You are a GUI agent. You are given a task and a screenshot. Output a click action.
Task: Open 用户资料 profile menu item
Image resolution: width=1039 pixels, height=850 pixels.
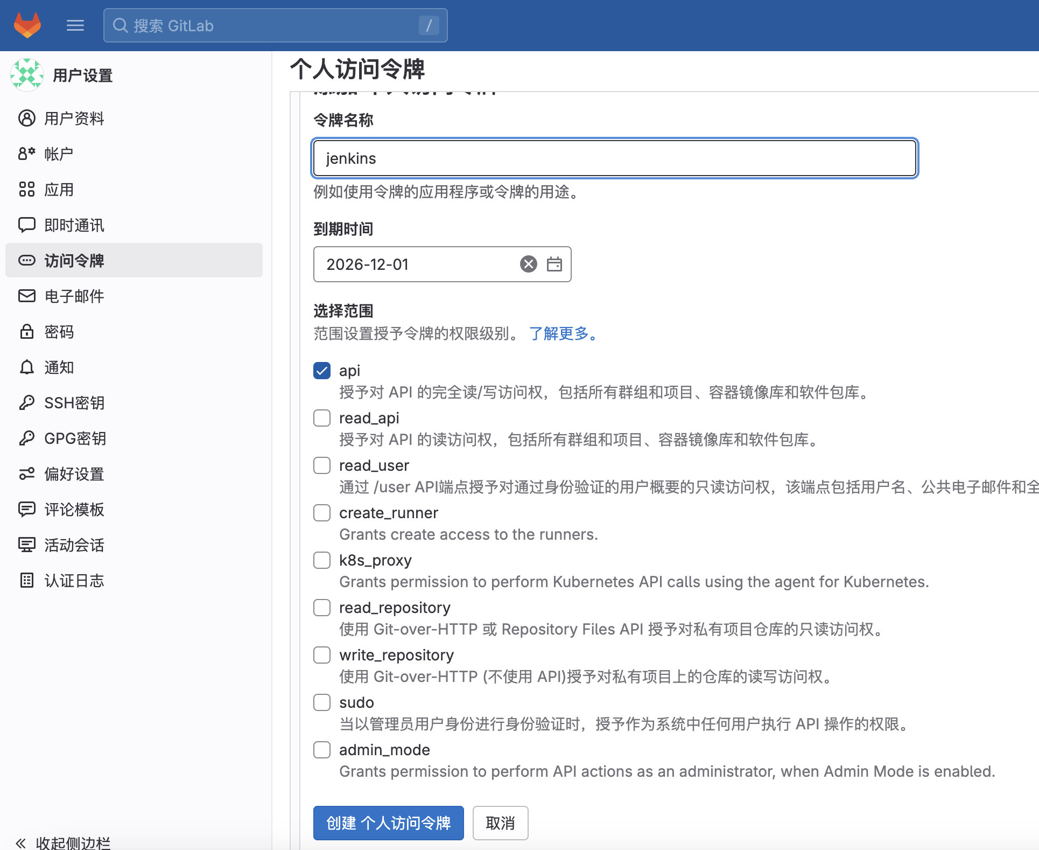click(x=74, y=119)
